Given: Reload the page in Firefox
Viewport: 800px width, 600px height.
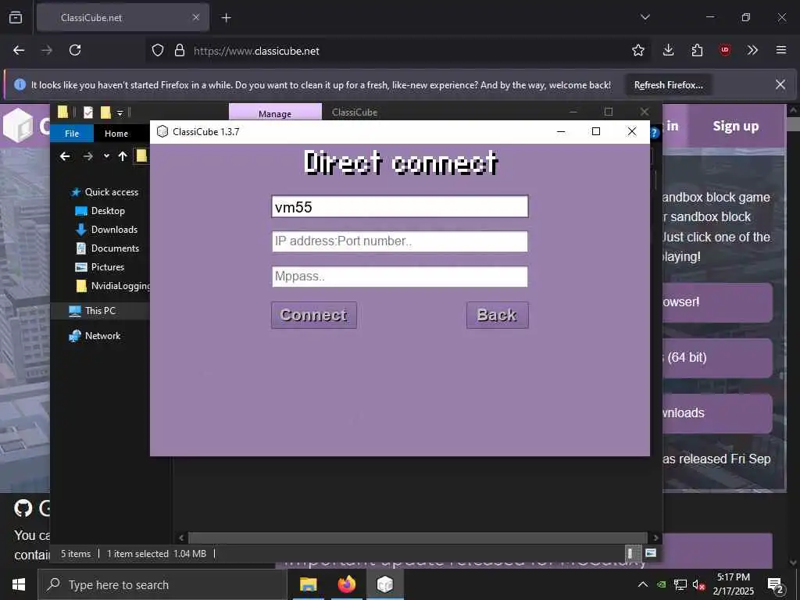Looking at the screenshot, I should (75, 51).
